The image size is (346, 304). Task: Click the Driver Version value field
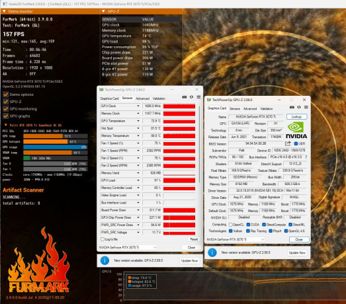pyautogui.click(x=268, y=190)
